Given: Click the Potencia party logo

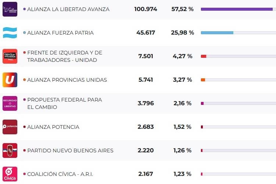Looking at the screenshot, I should [x=10, y=127].
